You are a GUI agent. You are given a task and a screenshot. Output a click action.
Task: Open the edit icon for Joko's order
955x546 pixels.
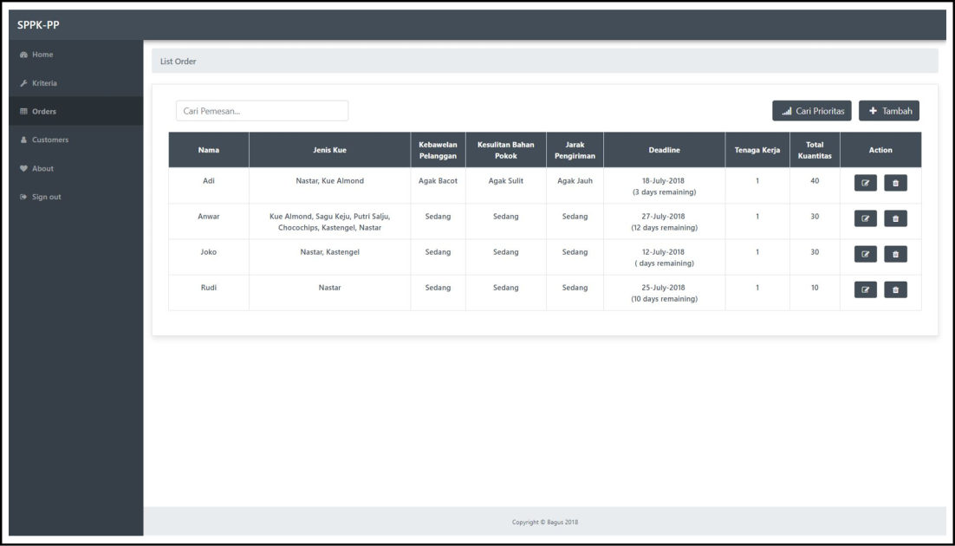click(867, 254)
